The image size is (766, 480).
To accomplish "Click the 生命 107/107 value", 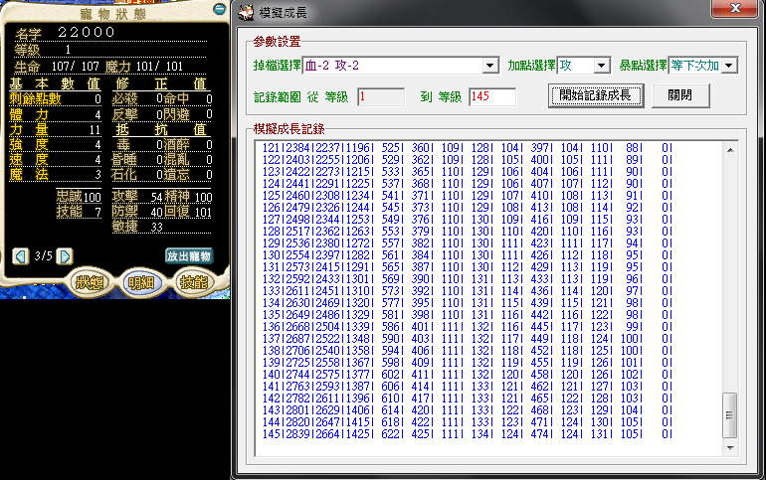I will [76, 67].
